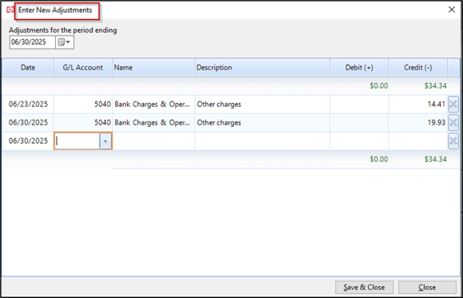Sort by Date column header
This screenshot has height=298, width=463.
pos(28,67)
